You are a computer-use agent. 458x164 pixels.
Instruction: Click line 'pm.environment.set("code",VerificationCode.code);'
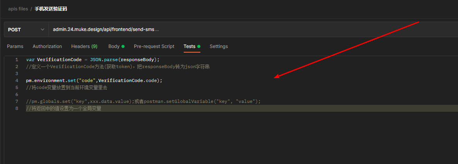pos(94,80)
